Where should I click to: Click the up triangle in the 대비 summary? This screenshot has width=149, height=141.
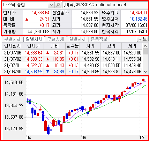coord(27,19)
